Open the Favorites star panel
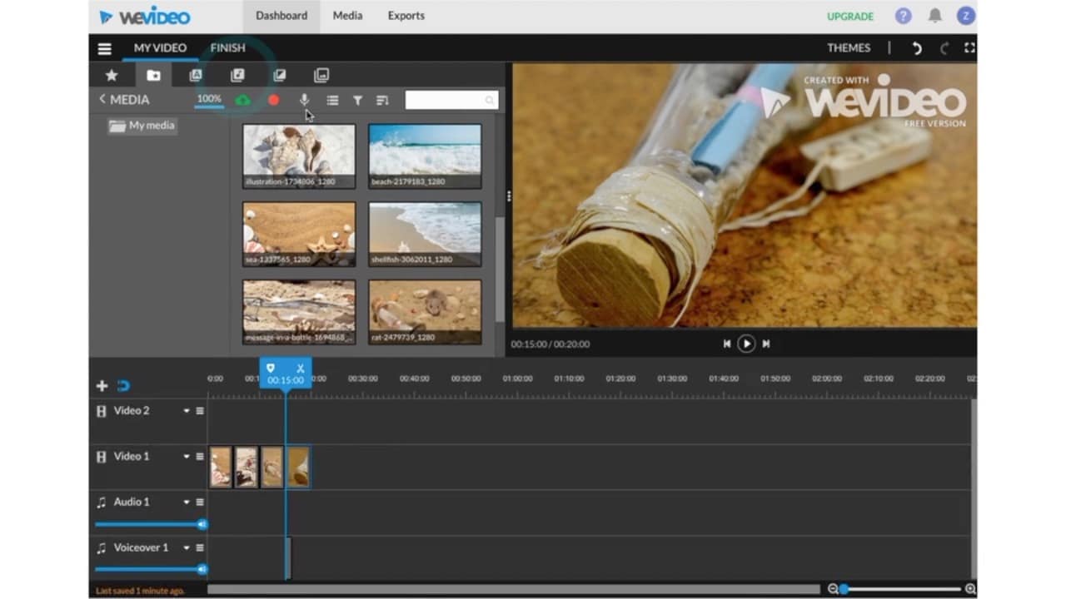This screenshot has width=1066, height=599. [111, 75]
